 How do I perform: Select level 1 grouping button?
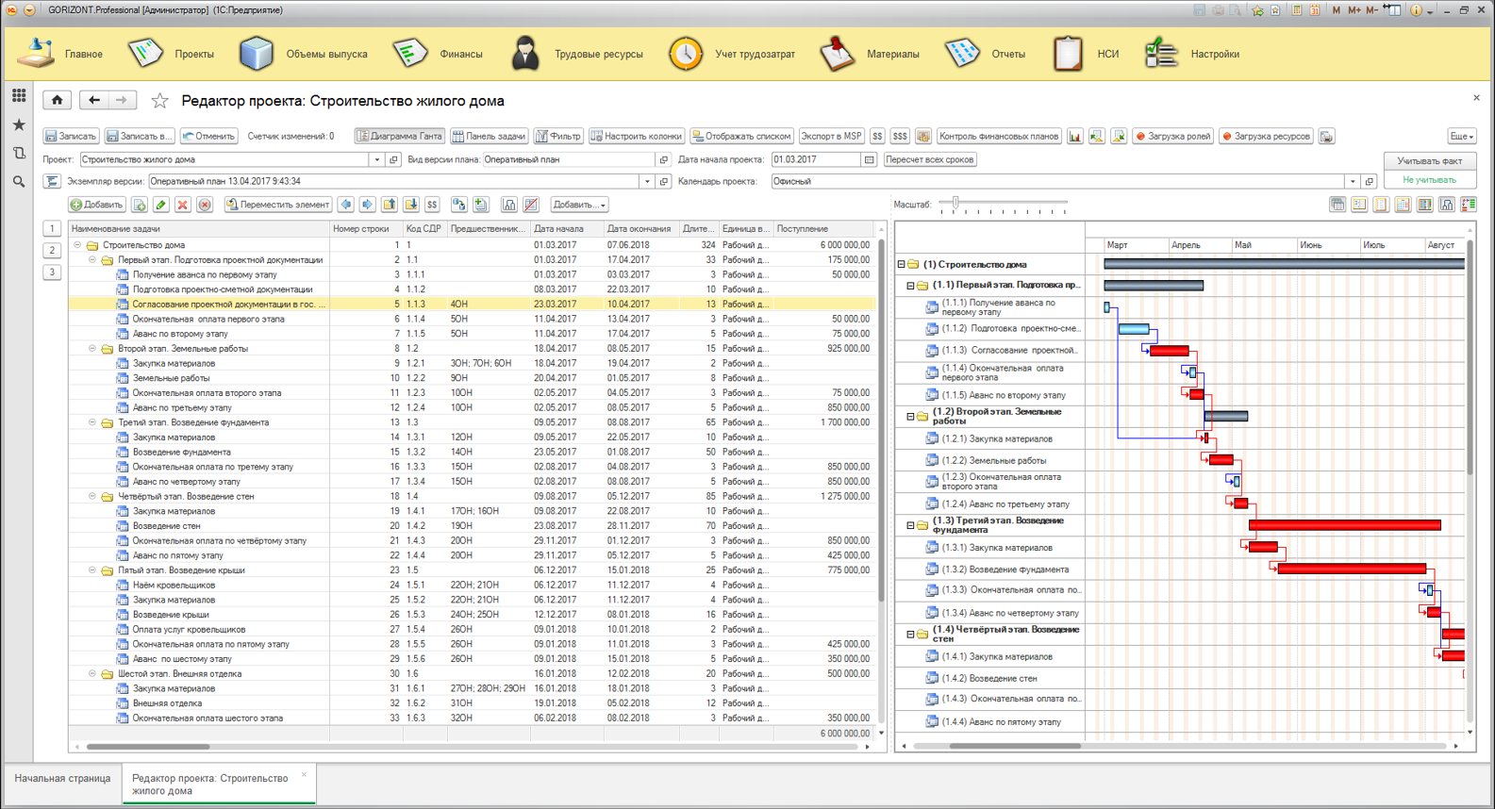point(52,228)
